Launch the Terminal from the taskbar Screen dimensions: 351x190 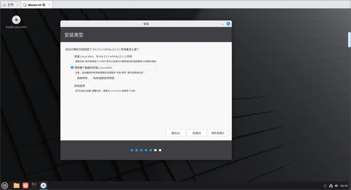pyautogui.click(x=34, y=185)
